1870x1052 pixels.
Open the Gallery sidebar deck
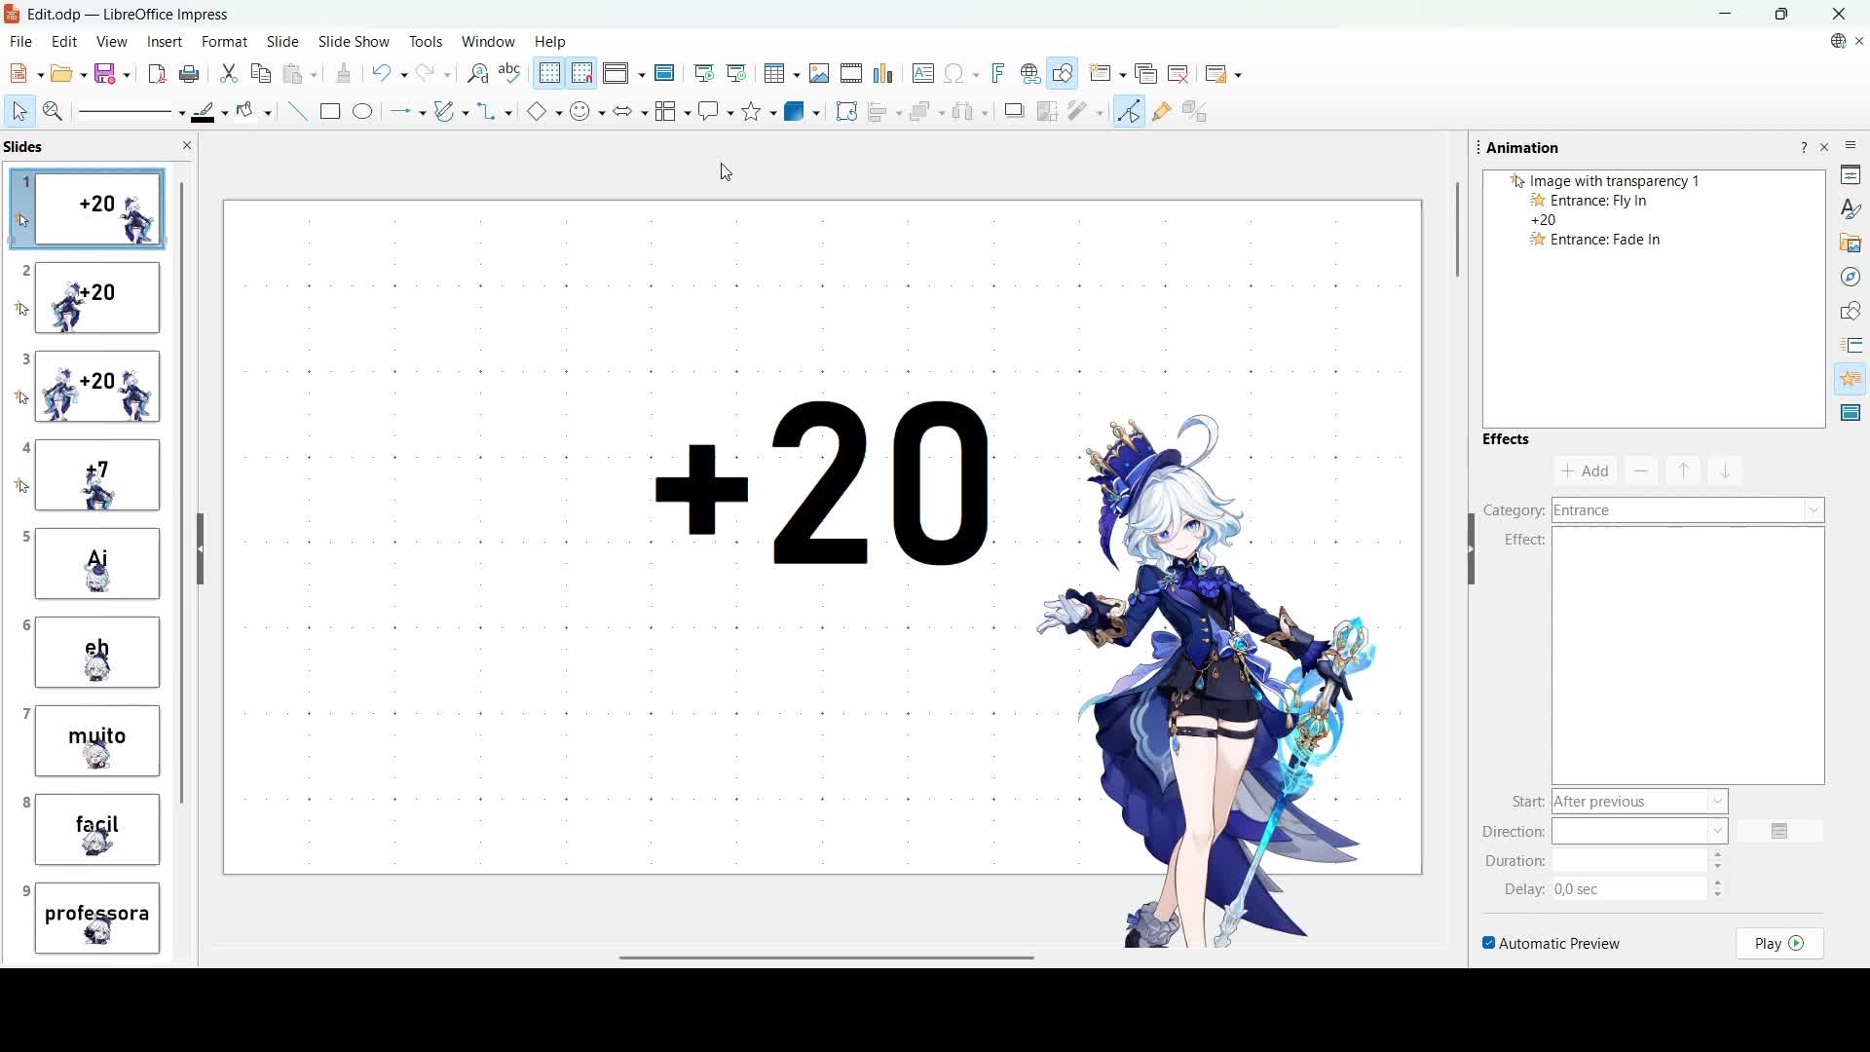coord(1851,244)
